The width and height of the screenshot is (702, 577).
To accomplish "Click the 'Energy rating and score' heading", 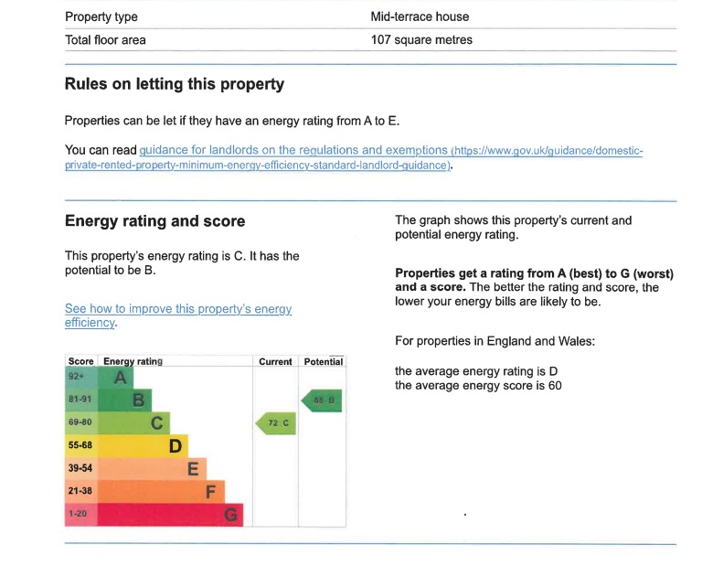I will [154, 221].
